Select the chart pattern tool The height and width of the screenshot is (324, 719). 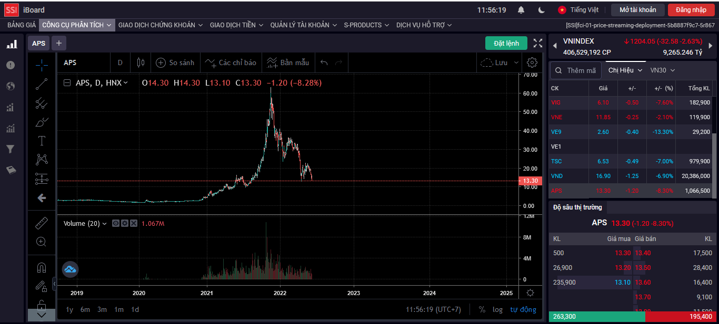(42, 160)
